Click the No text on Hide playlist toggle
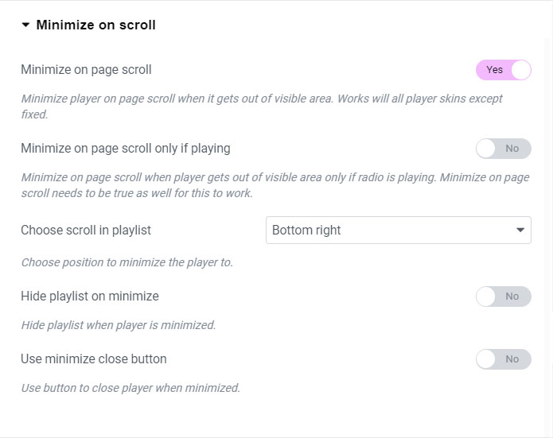The image size is (553, 438). click(512, 297)
